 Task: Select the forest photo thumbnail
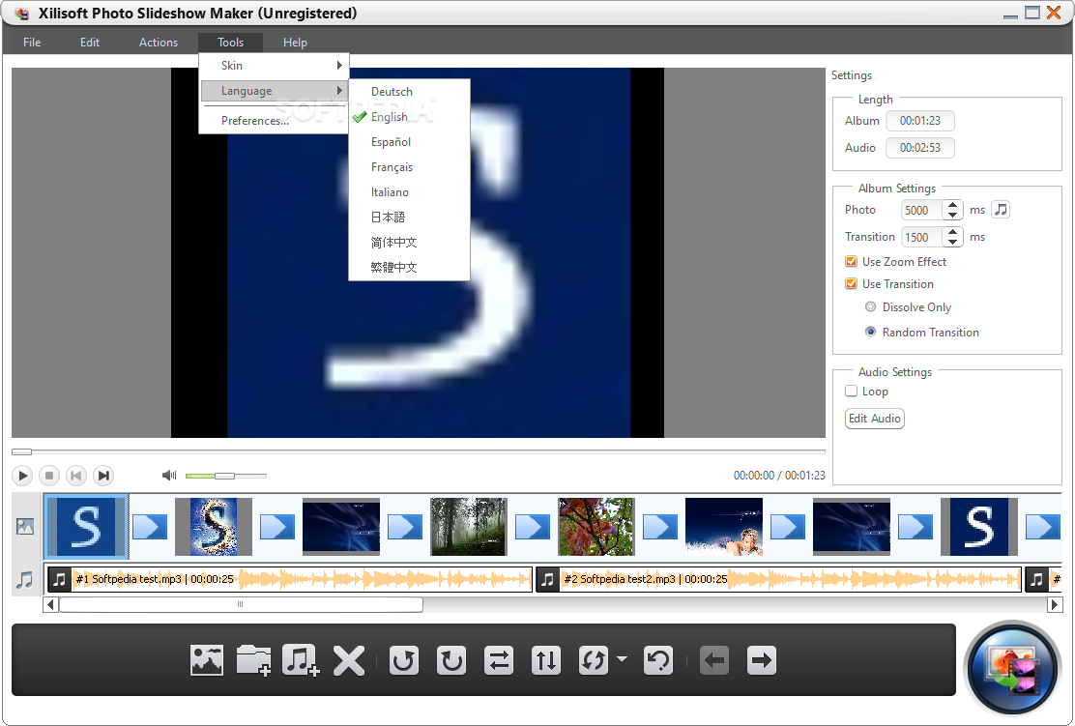[468, 527]
